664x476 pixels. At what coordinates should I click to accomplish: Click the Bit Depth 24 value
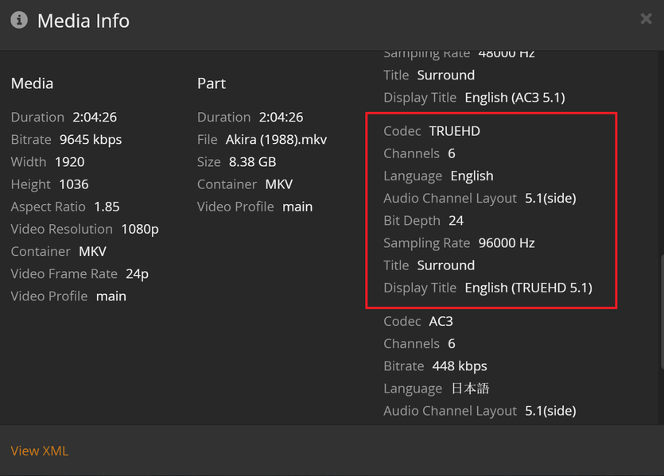(x=456, y=221)
